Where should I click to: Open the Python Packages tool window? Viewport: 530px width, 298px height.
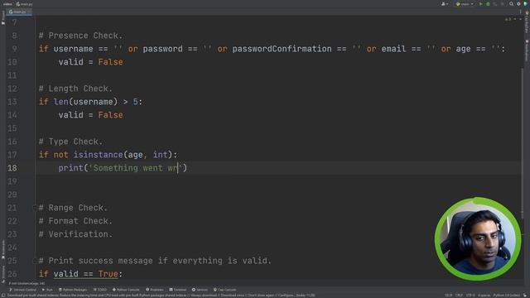pyautogui.click(x=73, y=290)
